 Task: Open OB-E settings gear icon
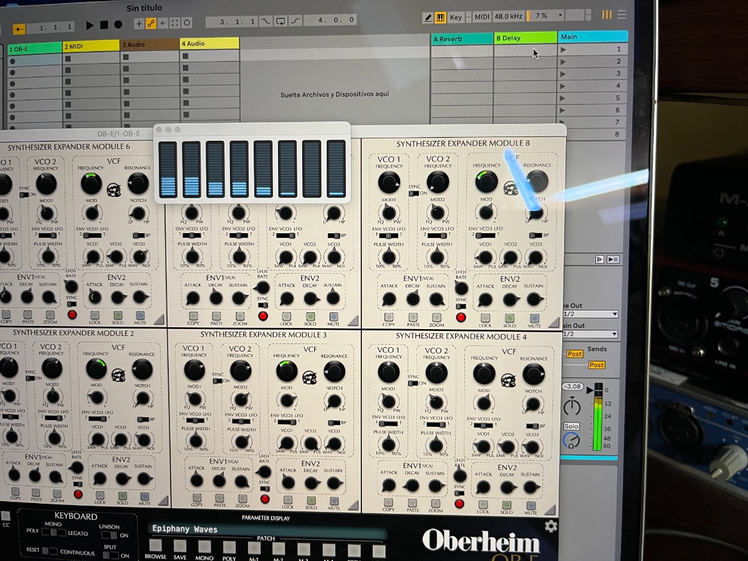551,526
